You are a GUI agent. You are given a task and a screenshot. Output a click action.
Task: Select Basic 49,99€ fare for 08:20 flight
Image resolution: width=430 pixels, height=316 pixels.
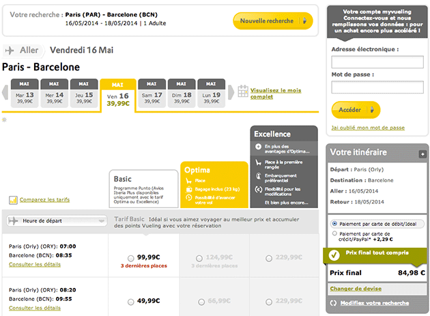(x=131, y=302)
